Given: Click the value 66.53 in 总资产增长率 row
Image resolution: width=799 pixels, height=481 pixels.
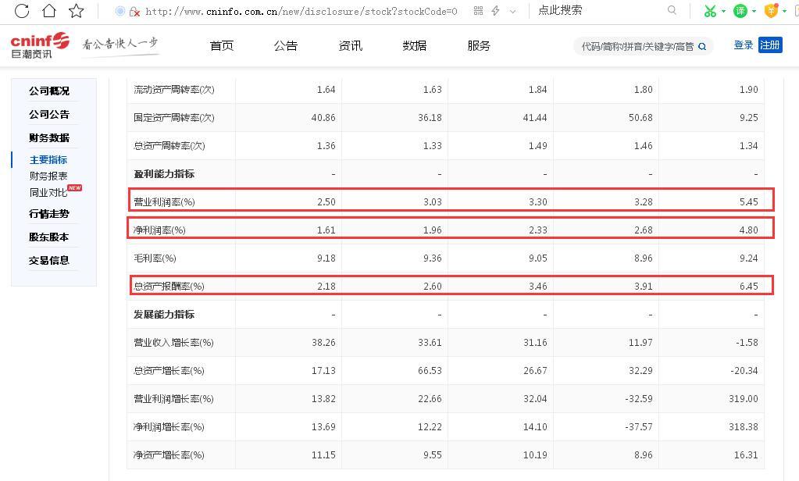Looking at the screenshot, I should pyautogui.click(x=430, y=370).
